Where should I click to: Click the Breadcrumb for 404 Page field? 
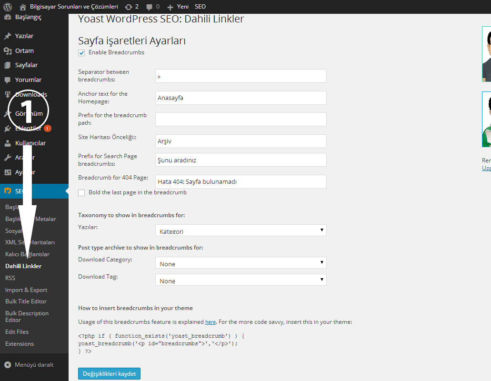click(241, 181)
